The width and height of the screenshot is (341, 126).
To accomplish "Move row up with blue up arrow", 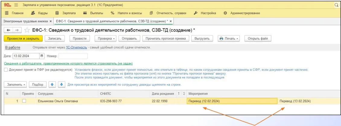I will [52, 85].
